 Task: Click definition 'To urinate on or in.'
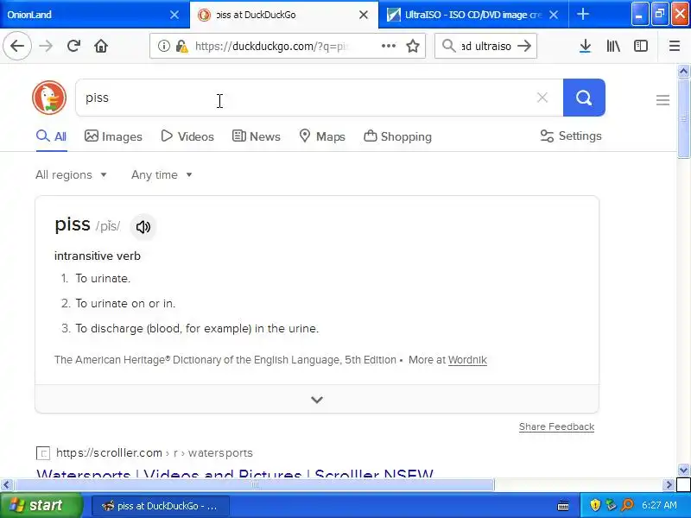(x=125, y=304)
